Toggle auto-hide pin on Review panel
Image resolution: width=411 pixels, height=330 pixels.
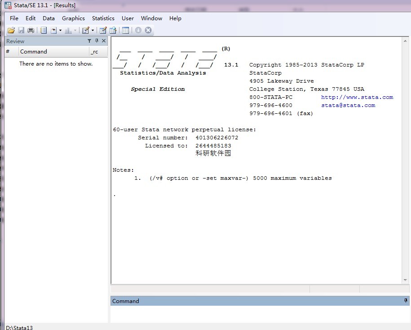pyautogui.click(x=97, y=41)
